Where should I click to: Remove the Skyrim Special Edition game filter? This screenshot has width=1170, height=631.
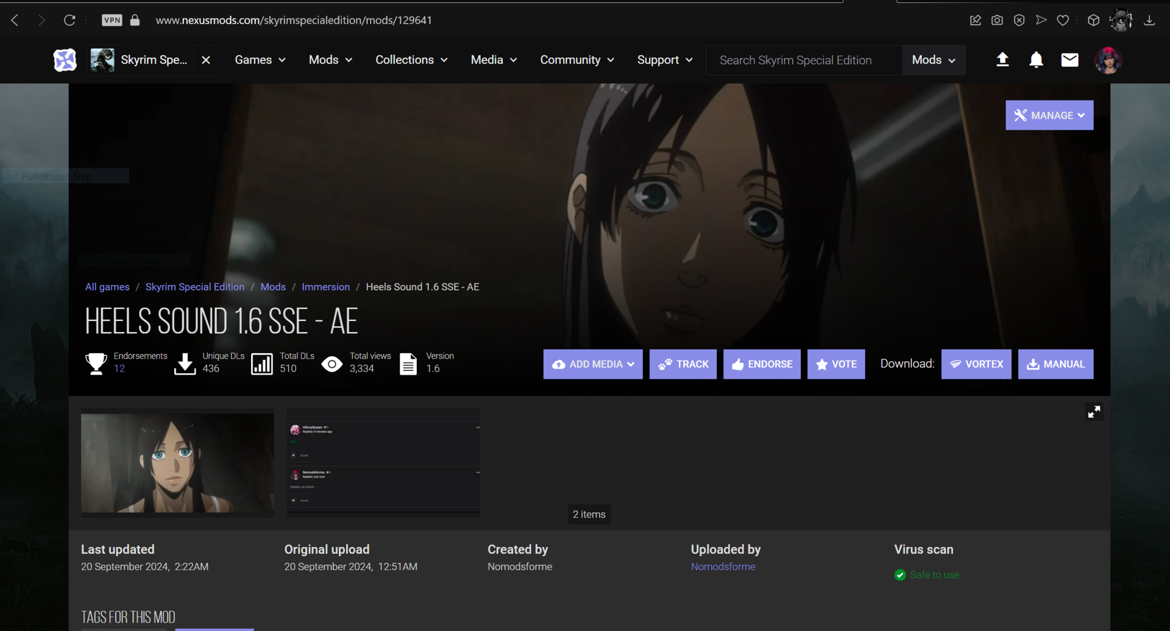(206, 60)
